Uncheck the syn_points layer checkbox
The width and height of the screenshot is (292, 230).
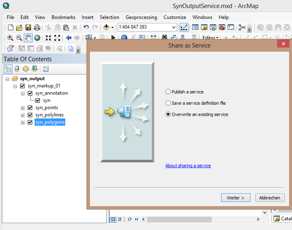click(30, 108)
